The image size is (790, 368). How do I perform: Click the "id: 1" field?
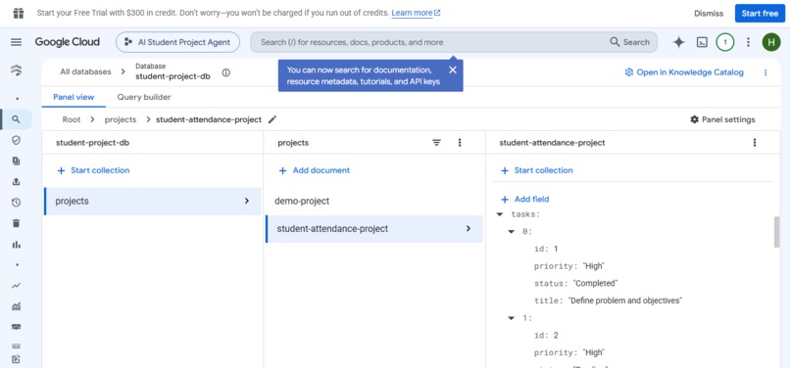pyautogui.click(x=546, y=249)
